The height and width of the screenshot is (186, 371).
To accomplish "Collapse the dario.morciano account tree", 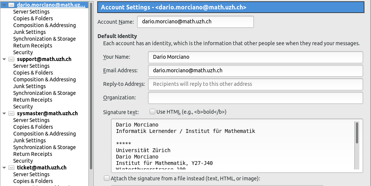I will point(4,5).
